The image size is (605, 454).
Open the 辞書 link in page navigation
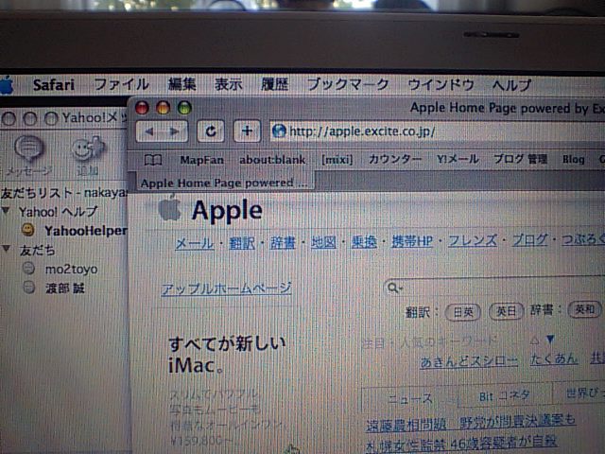[x=283, y=243]
